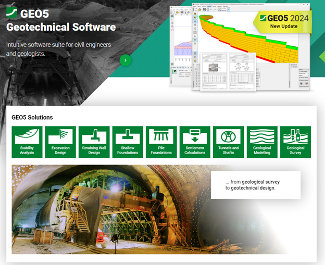
Task: Select the Retaining Wall Design tile
Action: click(94, 142)
